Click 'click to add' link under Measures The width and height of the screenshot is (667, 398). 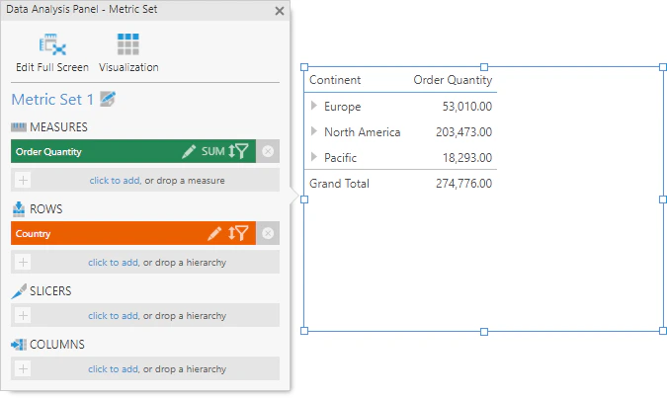coord(115,181)
